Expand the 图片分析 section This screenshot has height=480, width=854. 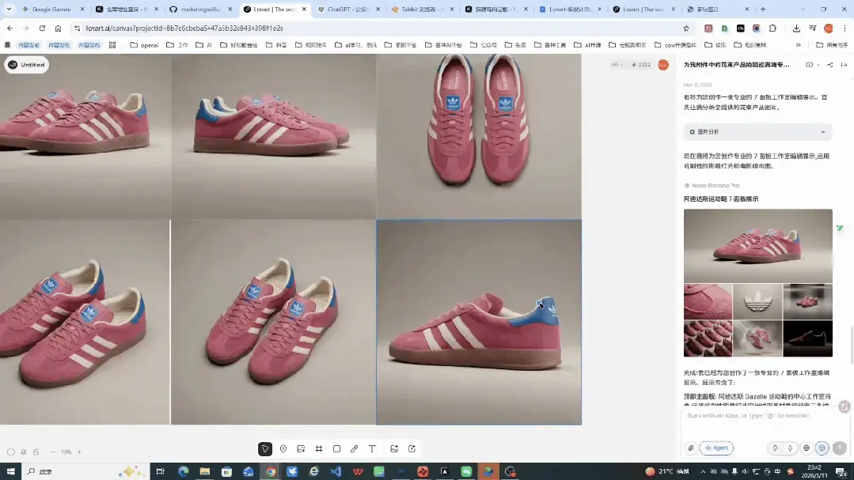click(x=757, y=132)
